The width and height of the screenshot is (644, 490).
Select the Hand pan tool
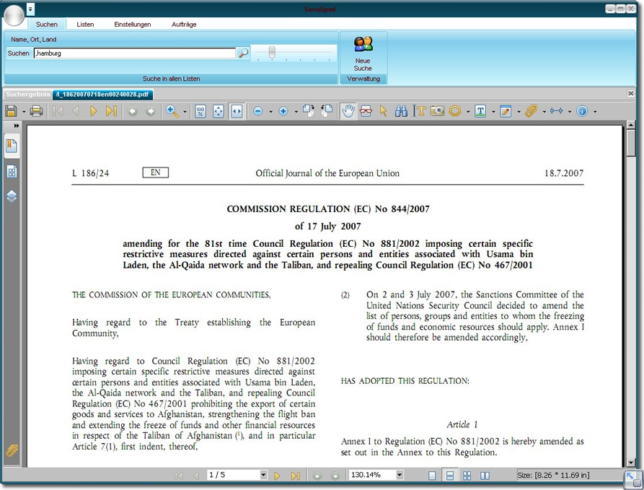tap(348, 111)
